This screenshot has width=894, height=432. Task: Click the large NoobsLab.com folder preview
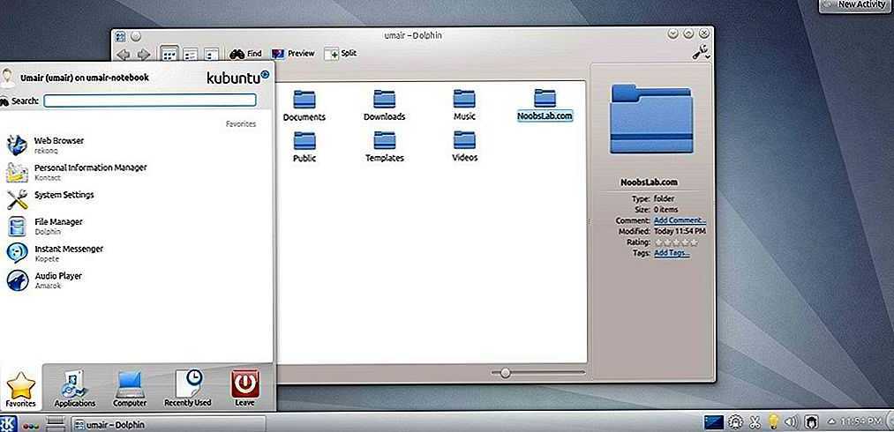[651, 118]
